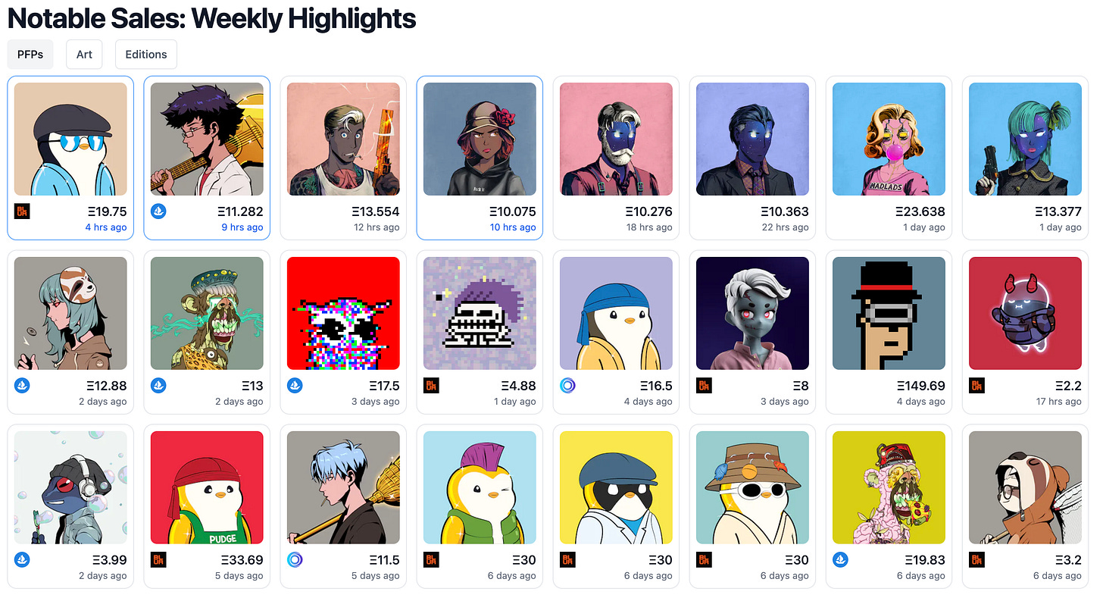Viewport: 1103px width, 601px height.
Task: Select the PFPs tab
Action: [x=30, y=55]
